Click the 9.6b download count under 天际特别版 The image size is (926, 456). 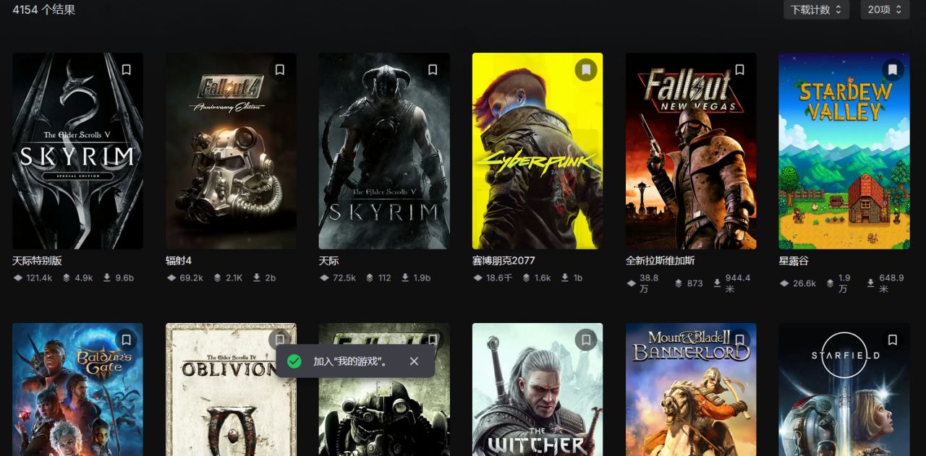(124, 278)
